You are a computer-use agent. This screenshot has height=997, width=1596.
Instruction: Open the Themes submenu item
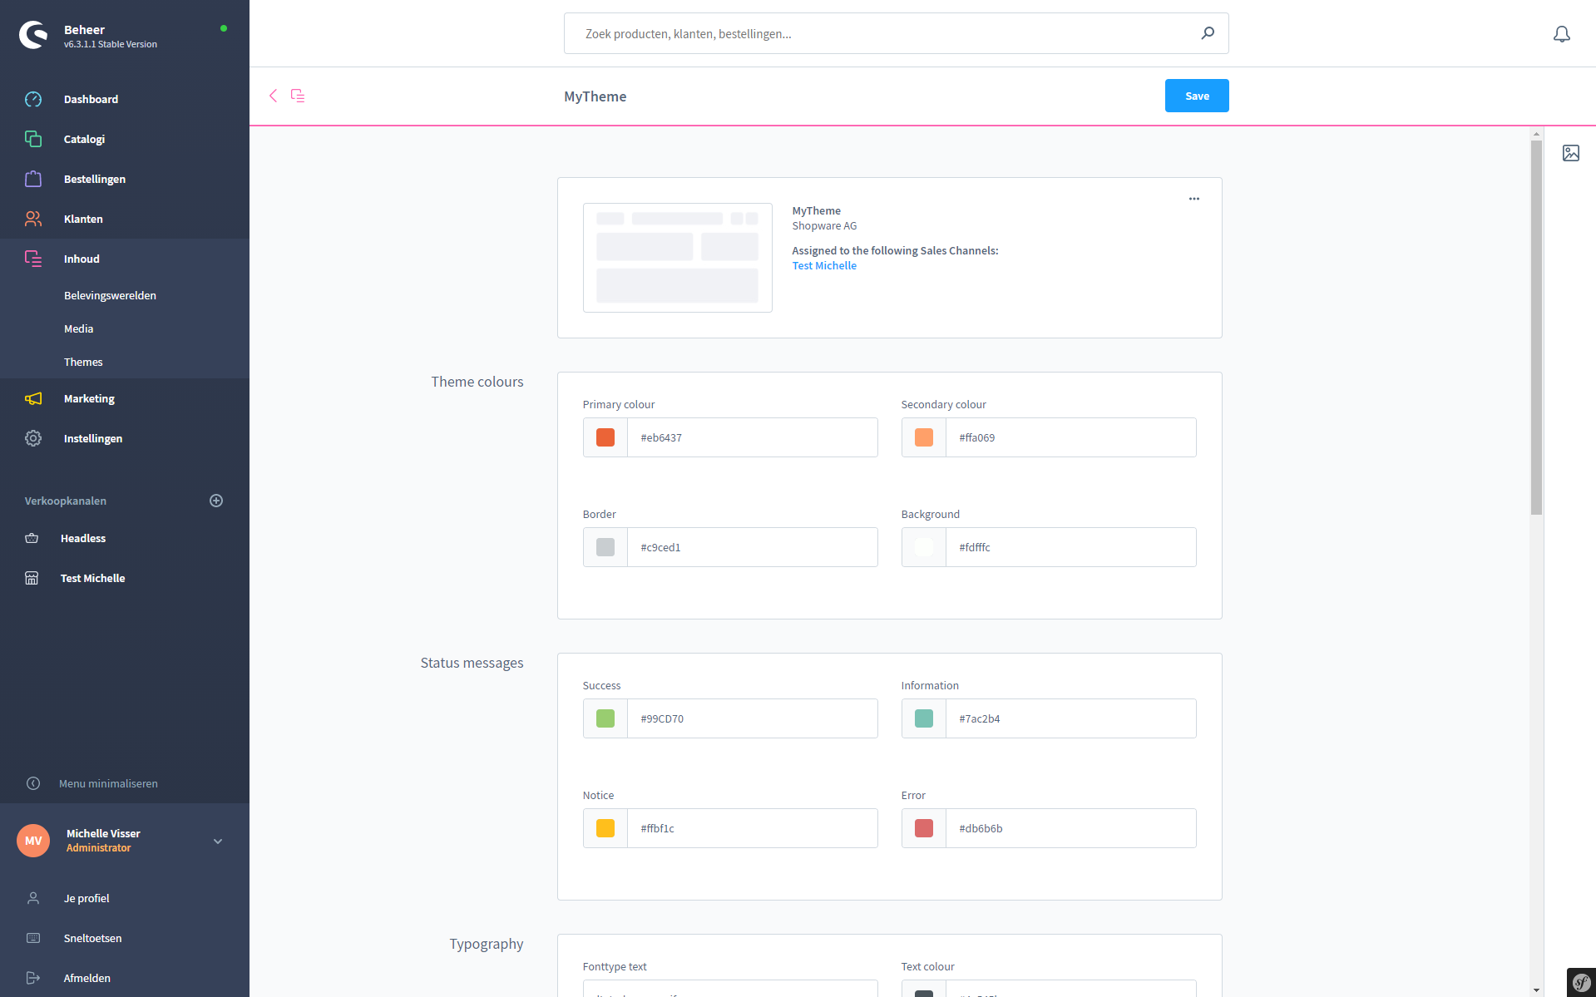click(x=83, y=362)
